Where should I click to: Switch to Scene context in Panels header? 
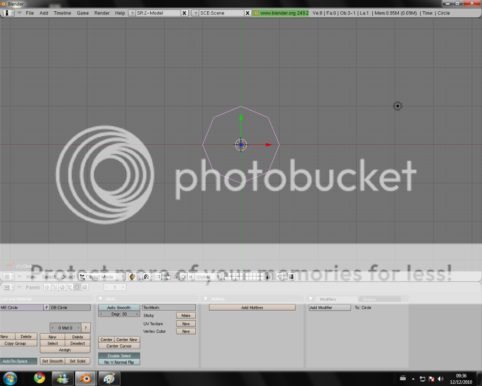(85, 287)
